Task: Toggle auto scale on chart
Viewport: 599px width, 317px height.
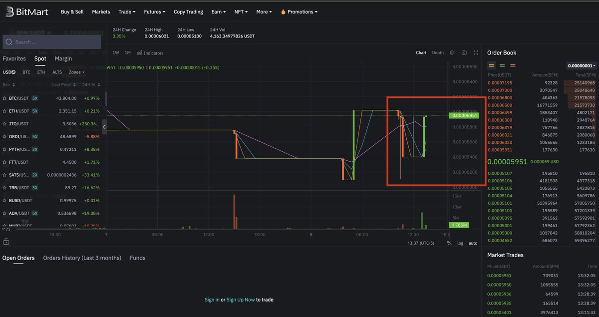Action: pos(473,243)
